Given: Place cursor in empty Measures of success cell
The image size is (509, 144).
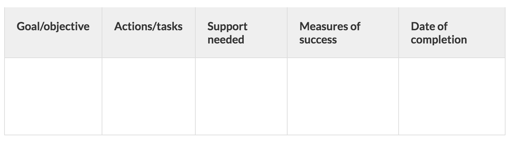Looking at the screenshot, I should click(x=343, y=96).
